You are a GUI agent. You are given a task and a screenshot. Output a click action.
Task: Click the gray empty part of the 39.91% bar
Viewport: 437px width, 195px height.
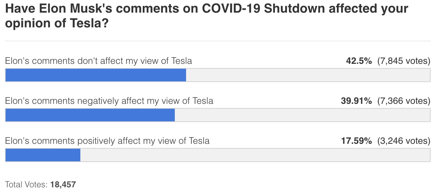click(x=302, y=115)
